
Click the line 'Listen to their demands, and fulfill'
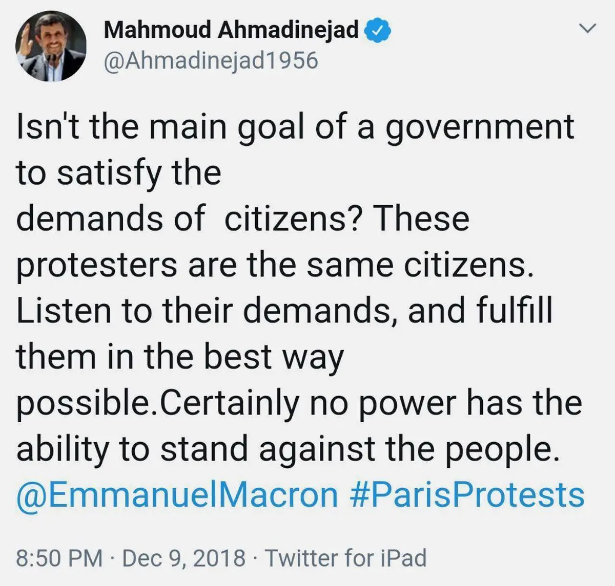[284, 311]
